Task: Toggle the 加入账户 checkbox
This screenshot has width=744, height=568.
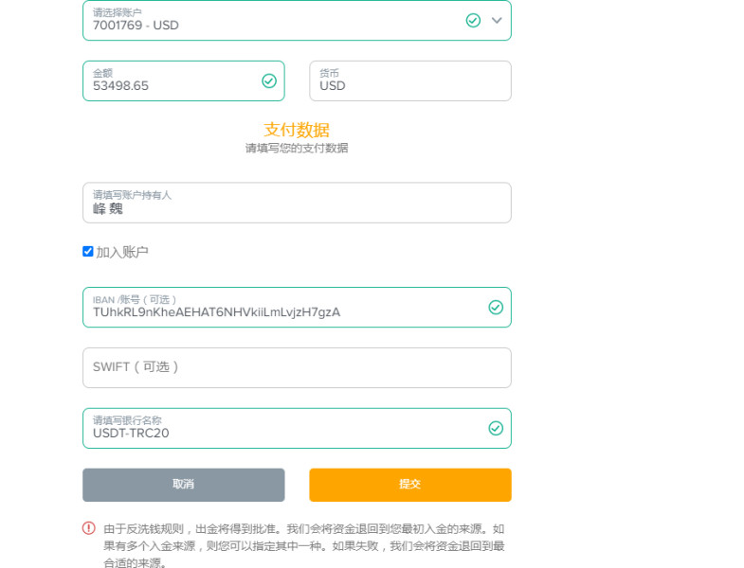Action: (x=88, y=251)
